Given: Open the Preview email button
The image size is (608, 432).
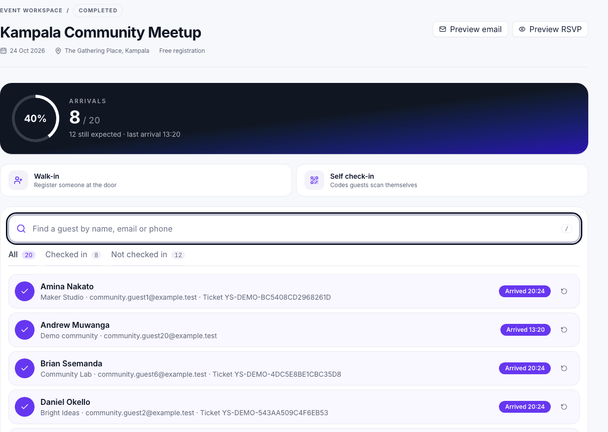Looking at the screenshot, I should click(470, 29).
